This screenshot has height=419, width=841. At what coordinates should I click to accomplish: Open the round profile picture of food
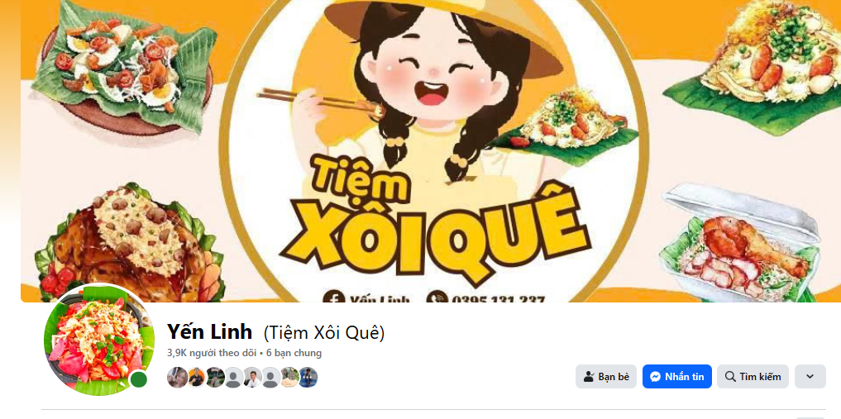(x=99, y=340)
